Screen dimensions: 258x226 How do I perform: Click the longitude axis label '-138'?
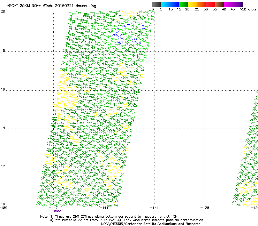point(205,208)
